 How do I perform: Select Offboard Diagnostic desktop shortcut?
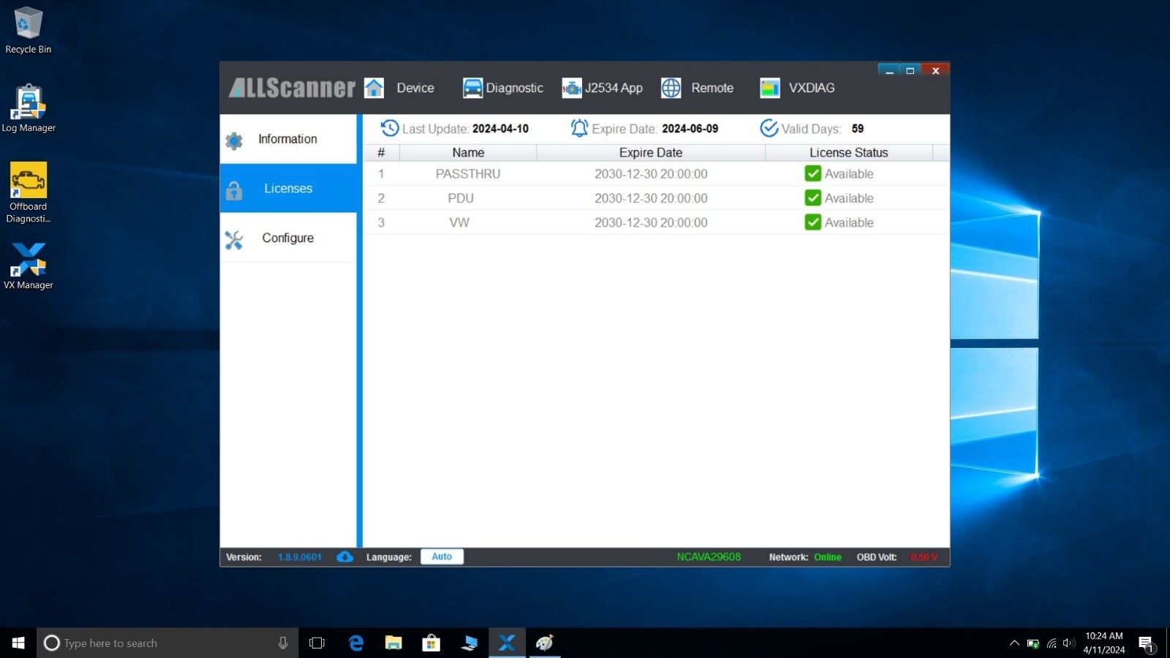click(x=28, y=193)
